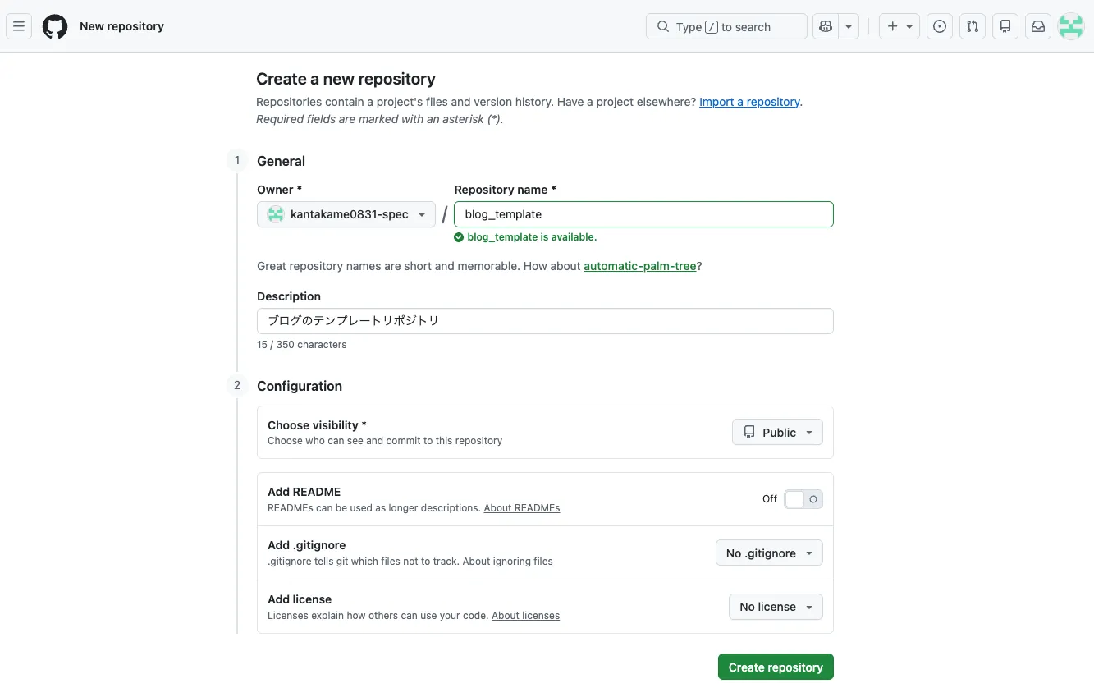Edit the Repository name field
1094x688 pixels.
pos(643,214)
